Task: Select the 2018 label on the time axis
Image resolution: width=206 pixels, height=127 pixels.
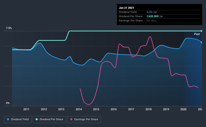Action: (x=149, y=109)
